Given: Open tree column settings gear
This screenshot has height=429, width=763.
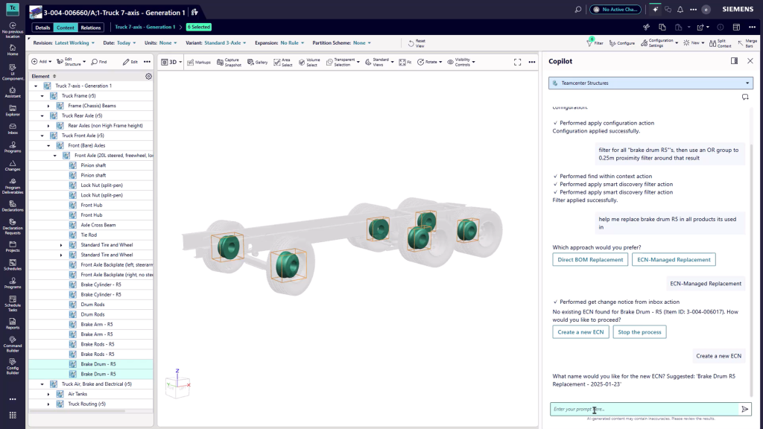Looking at the screenshot, I should [148, 77].
